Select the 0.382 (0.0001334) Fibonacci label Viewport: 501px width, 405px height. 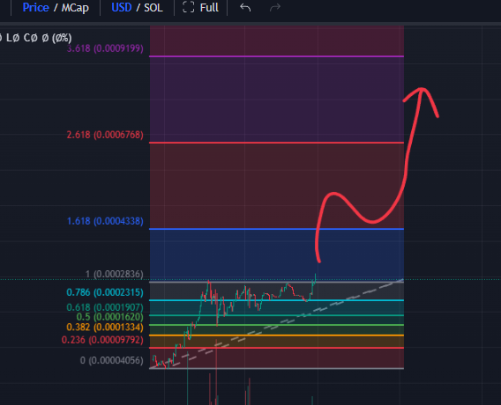[105, 328]
